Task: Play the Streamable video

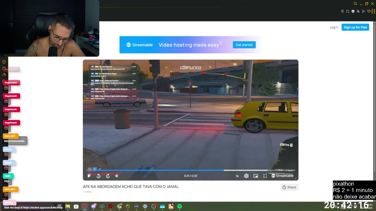Action: point(89,176)
